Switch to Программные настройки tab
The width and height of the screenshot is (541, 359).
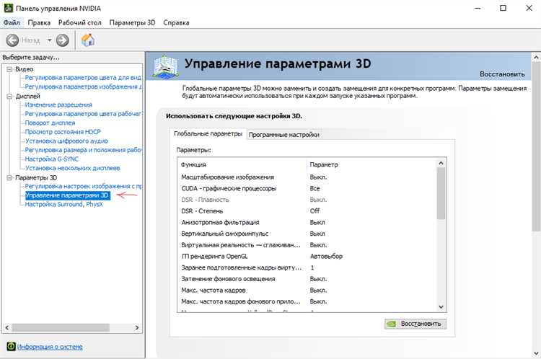coord(283,135)
